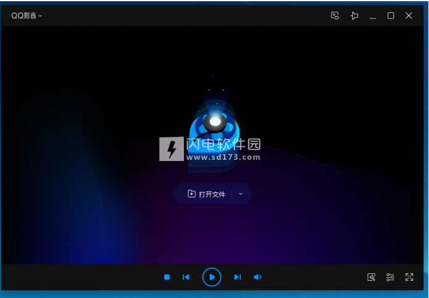Close the QQ影音 player
The width and height of the screenshot is (429, 298).
coord(409,15)
